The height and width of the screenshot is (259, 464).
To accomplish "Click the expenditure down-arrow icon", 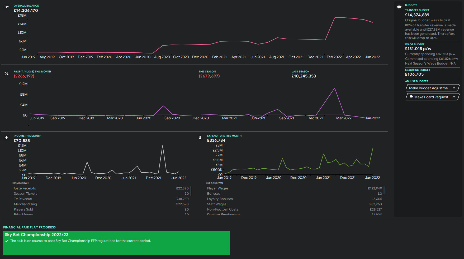I will tap(200, 138).
